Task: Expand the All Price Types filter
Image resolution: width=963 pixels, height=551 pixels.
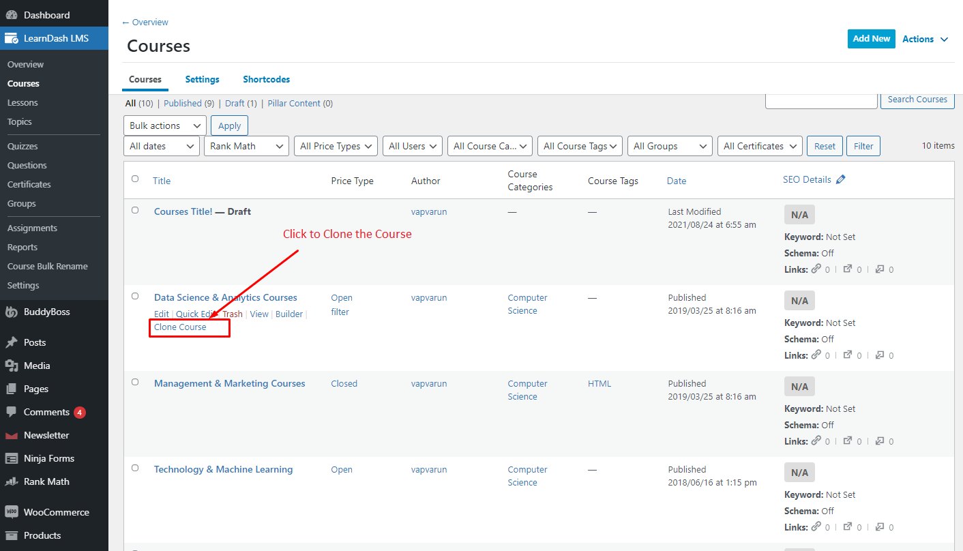Action: tap(338, 146)
